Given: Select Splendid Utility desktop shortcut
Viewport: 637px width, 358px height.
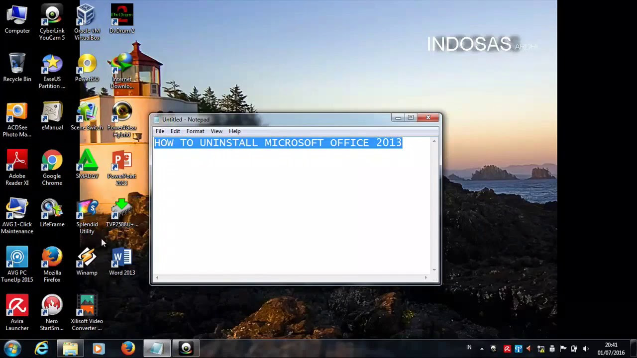Looking at the screenshot, I should coord(87,216).
